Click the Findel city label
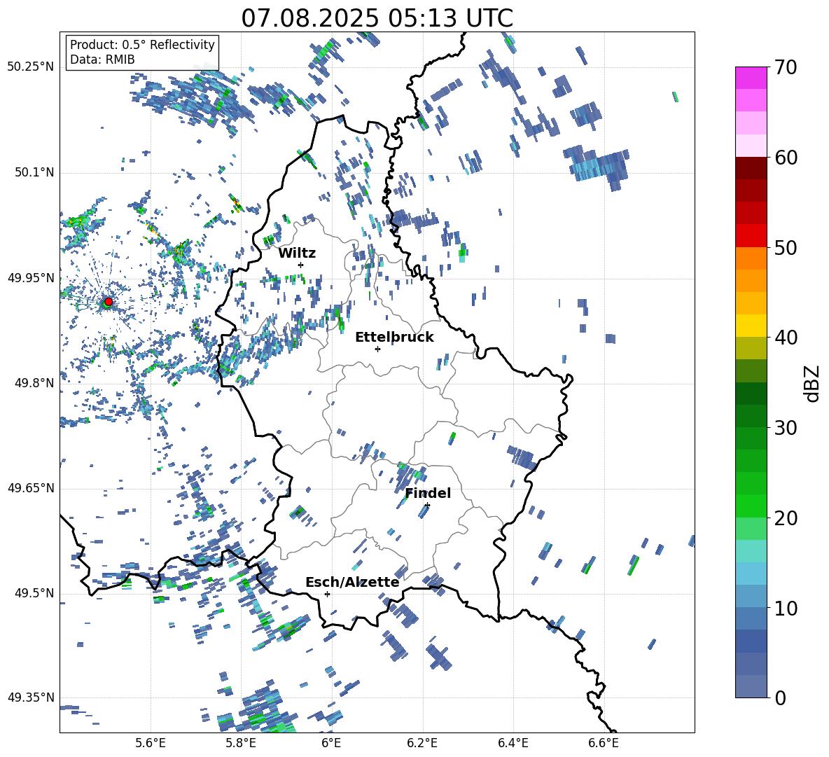This screenshot has height=757, width=829. point(428,493)
